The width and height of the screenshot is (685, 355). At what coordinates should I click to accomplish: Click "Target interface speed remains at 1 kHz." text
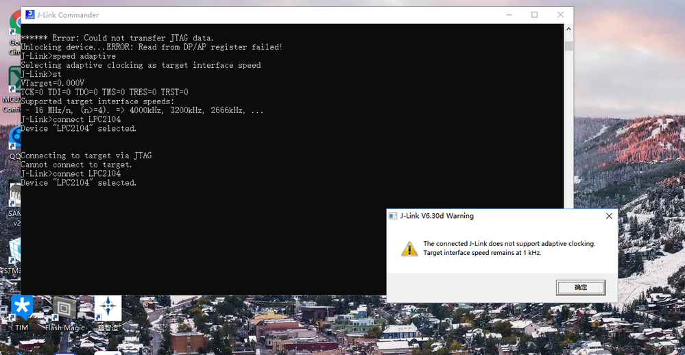point(482,253)
